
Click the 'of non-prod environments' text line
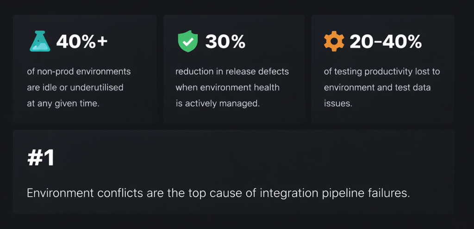pyautogui.click(x=79, y=72)
